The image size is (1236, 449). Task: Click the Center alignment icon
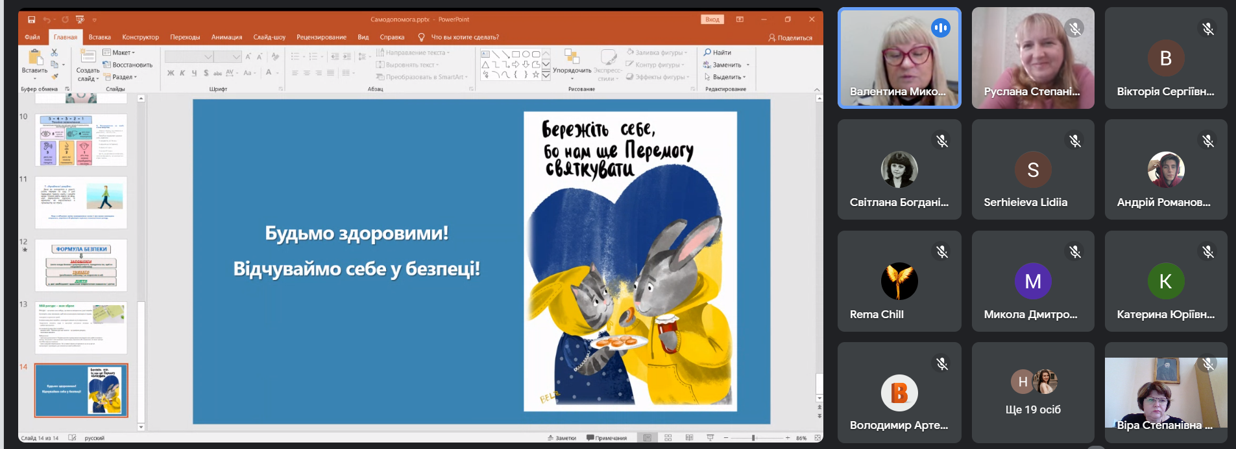[x=306, y=73]
